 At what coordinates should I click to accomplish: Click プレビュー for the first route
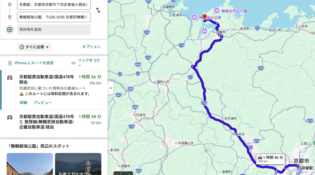[x=42, y=103]
